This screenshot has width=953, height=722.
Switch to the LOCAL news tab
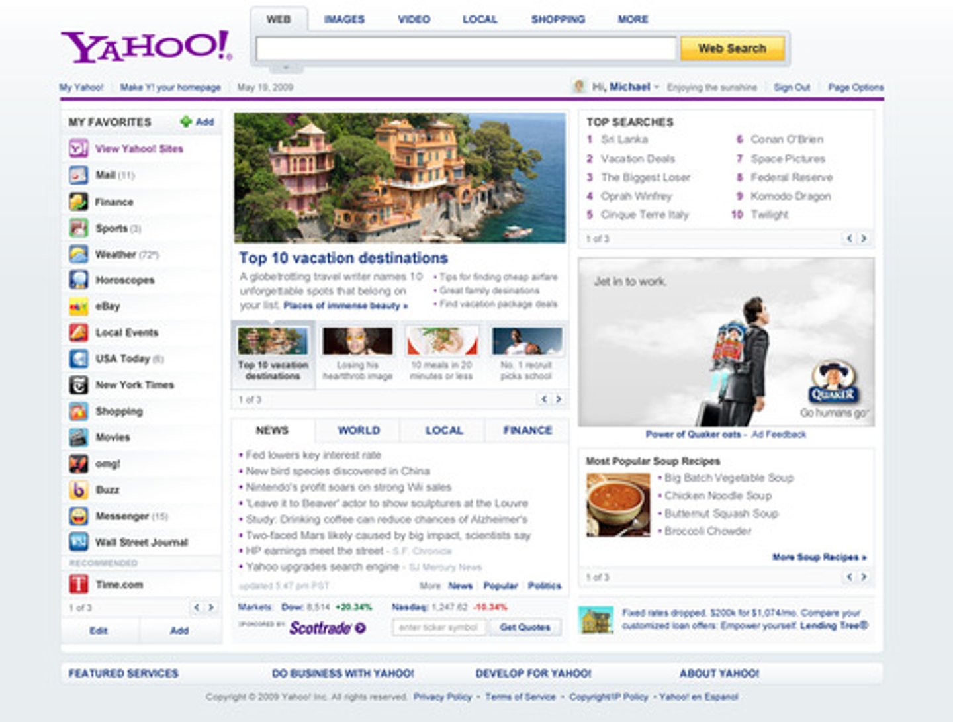(443, 430)
